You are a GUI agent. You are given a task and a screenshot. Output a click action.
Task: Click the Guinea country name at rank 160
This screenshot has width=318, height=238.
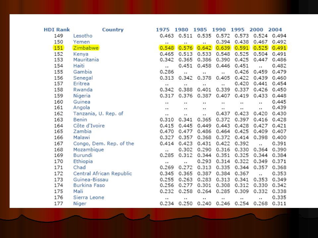pos(82,102)
